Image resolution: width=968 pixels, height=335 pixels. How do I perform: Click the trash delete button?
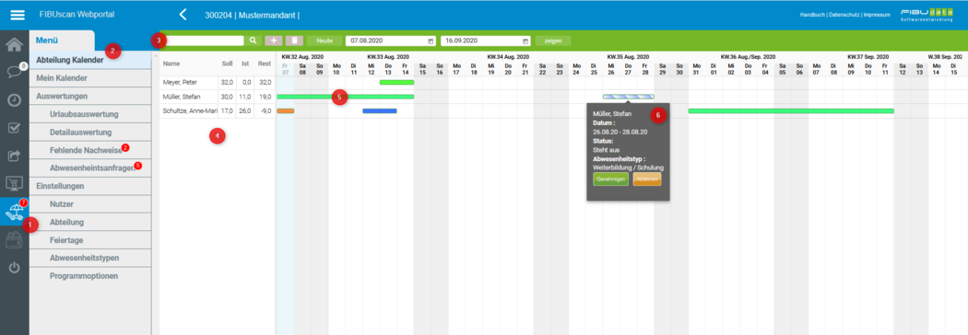click(294, 40)
